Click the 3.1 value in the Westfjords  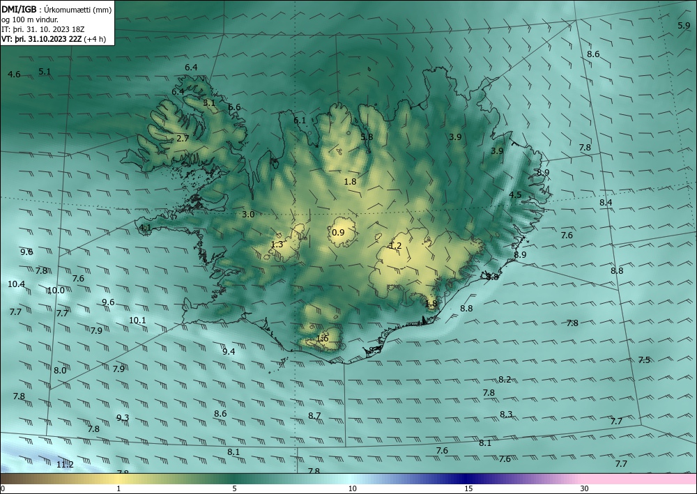pos(209,102)
